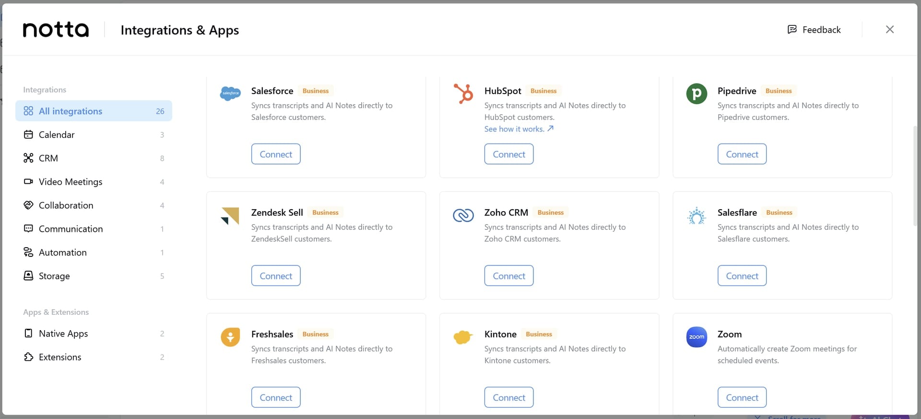Click the Extensions puzzle icon
The width and height of the screenshot is (921, 419).
(28, 357)
